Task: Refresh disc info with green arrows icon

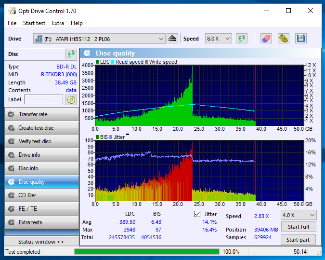Action: [71, 54]
